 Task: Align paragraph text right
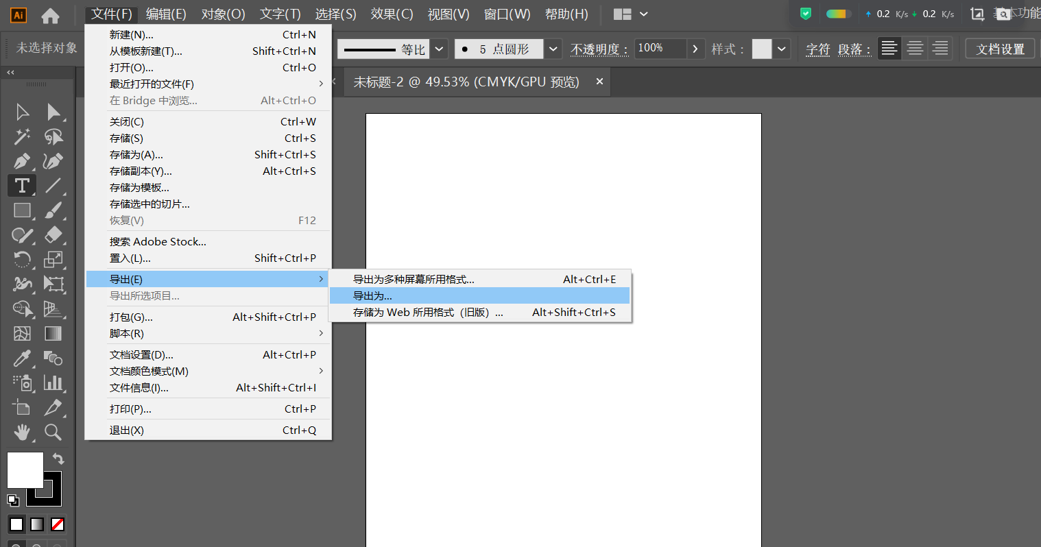940,49
